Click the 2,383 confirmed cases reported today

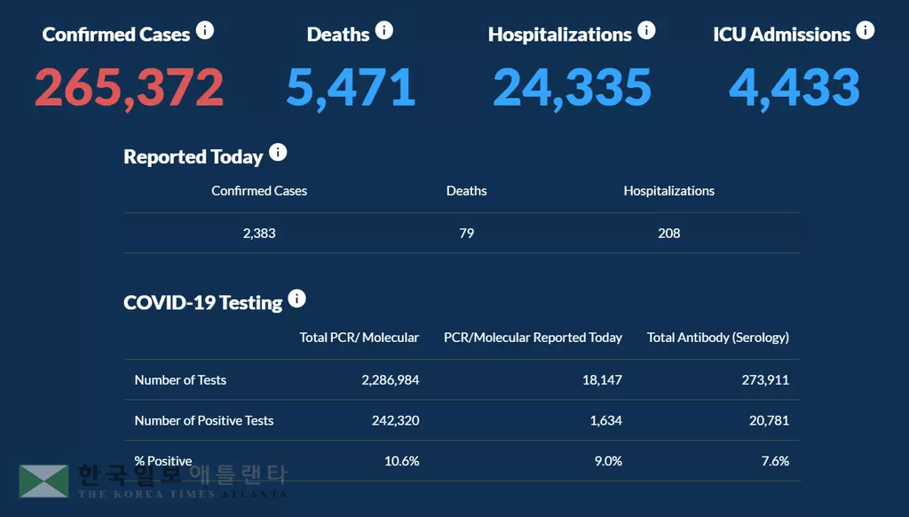click(259, 234)
